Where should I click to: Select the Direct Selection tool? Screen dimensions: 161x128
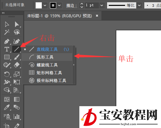click(17, 24)
